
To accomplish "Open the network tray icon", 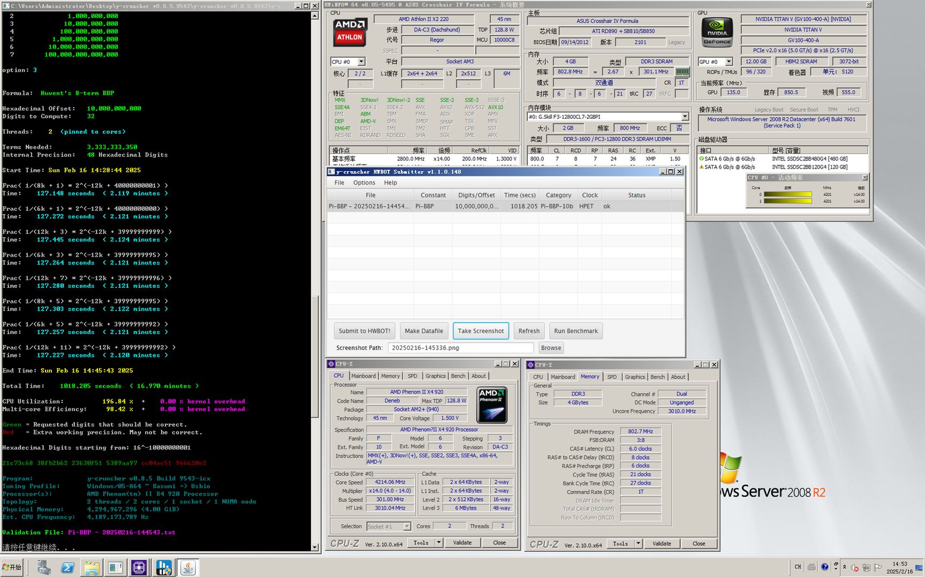I will (866, 568).
